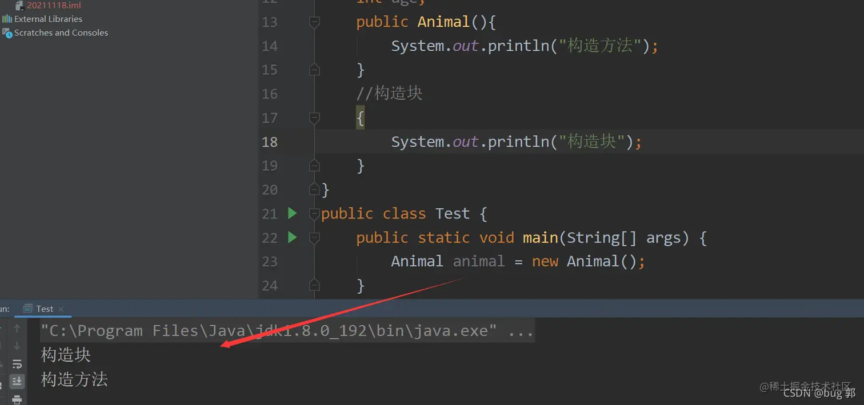Viewport: 864px width, 405px height.
Task: Click line number 13 in gutter
Action: [x=269, y=22]
